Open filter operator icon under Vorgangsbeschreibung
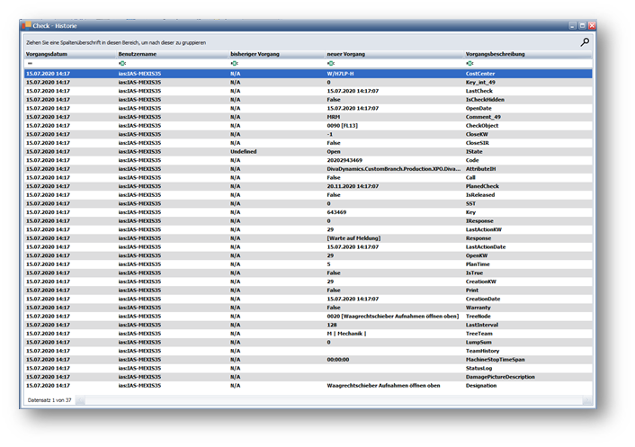 (x=470, y=64)
